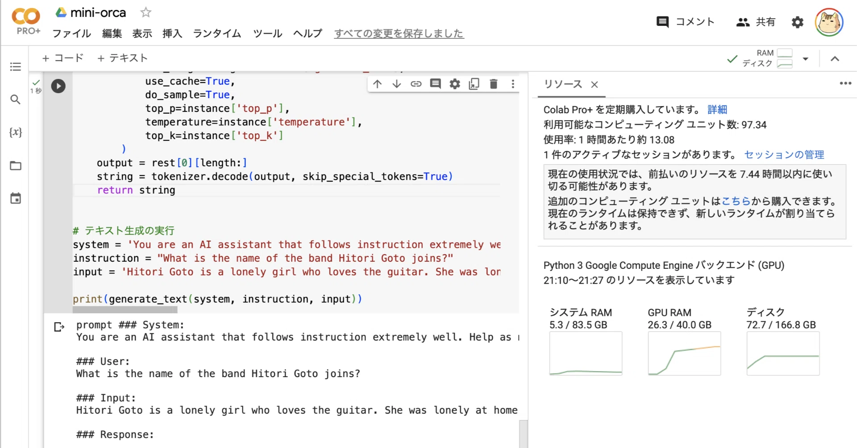Open the ファイル menu

pyautogui.click(x=71, y=33)
